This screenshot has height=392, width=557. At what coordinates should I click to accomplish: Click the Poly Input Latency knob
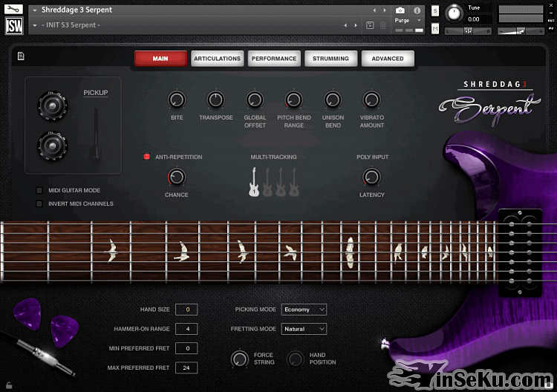371,177
